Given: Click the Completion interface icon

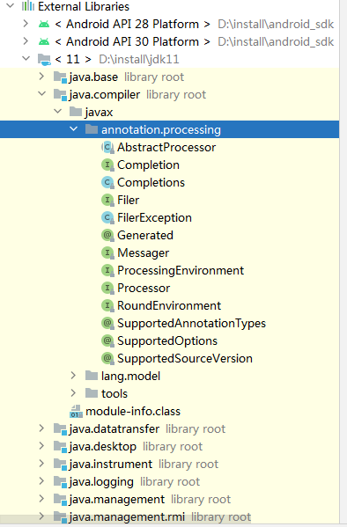Looking at the screenshot, I should pyautogui.click(x=107, y=165).
